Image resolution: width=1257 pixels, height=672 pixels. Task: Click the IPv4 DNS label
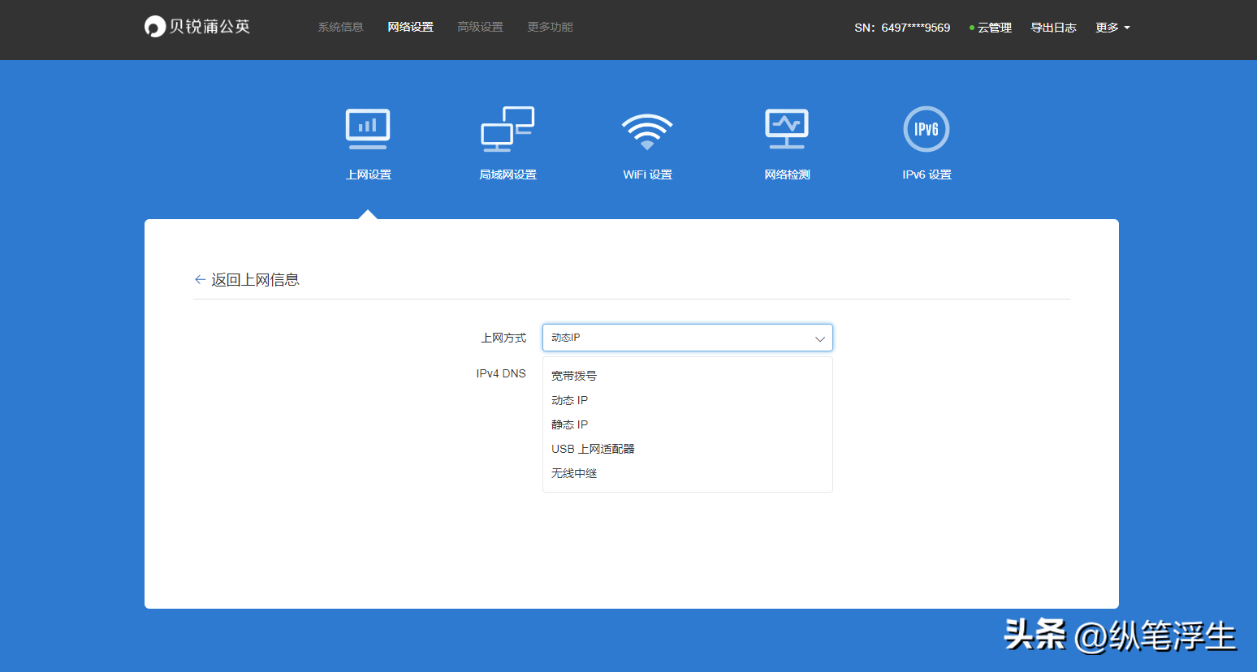coord(501,373)
